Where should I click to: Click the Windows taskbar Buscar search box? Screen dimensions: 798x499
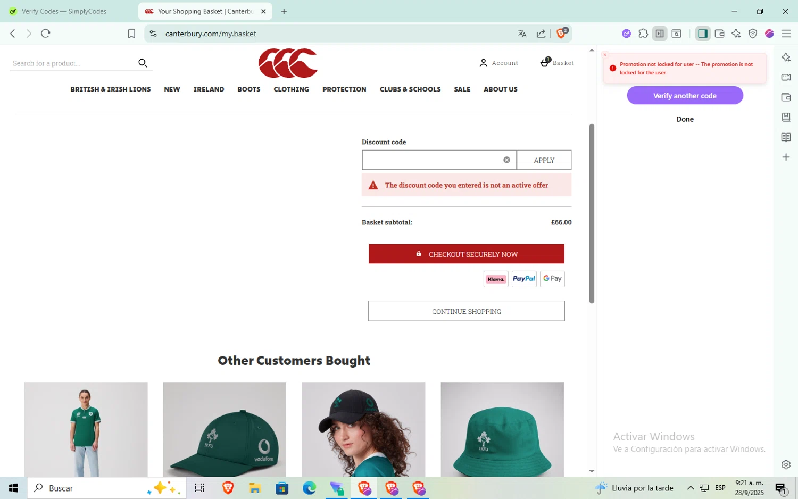coord(106,488)
